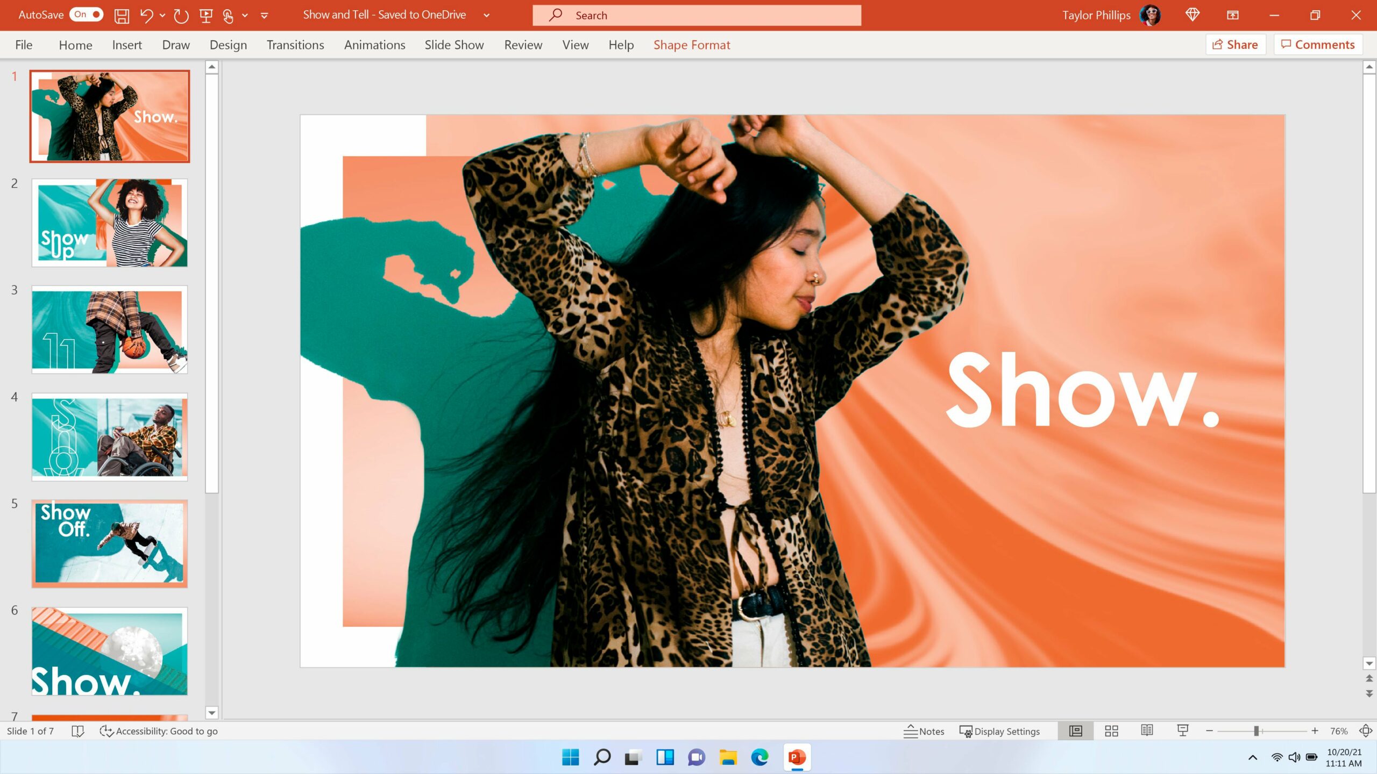Click the Undo icon in toolbar
Viewport: 1377px width, 774px height.
146,14
